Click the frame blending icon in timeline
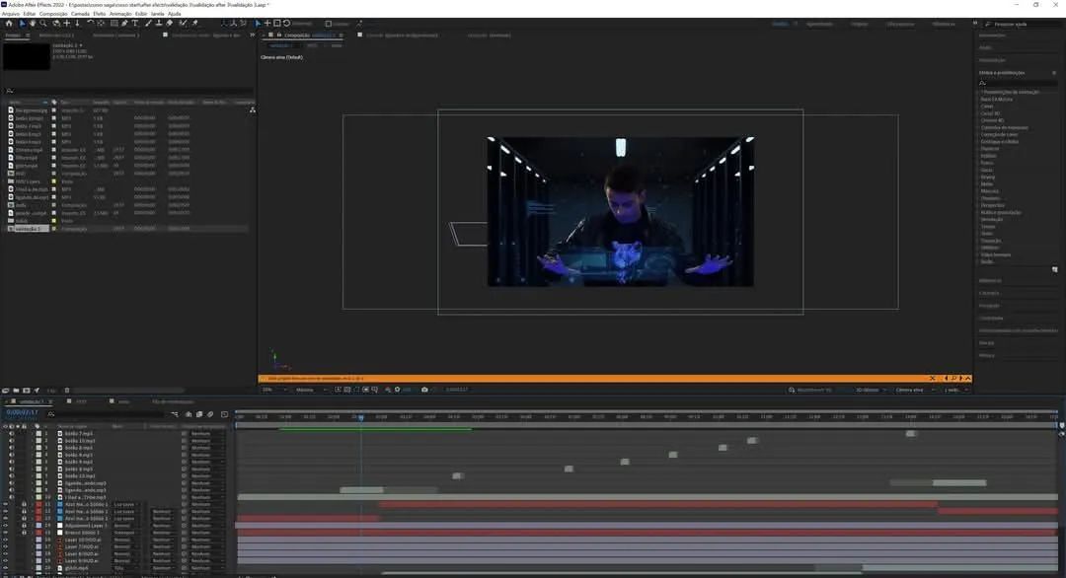The width and height of the screenshot is (1066, 578). click(199, 414)
